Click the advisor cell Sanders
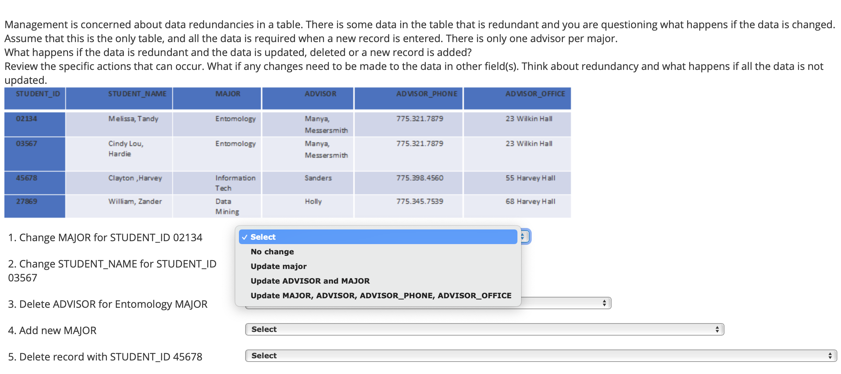The width and height of the screenshot is (841, 374). (308, 183)
